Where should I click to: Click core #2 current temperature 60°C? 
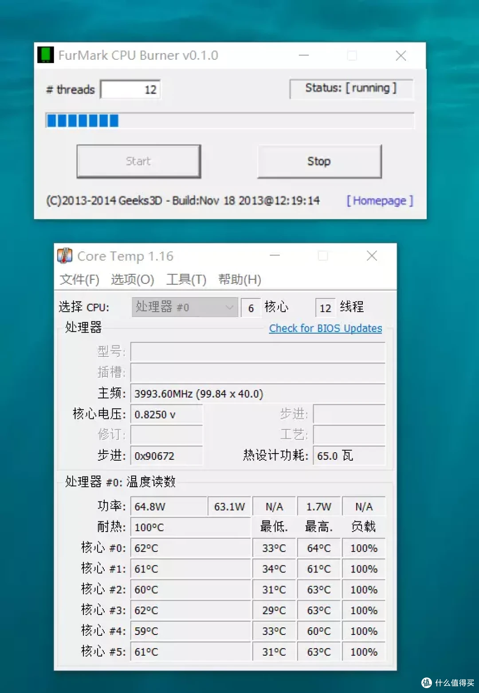tap(191, 590)
